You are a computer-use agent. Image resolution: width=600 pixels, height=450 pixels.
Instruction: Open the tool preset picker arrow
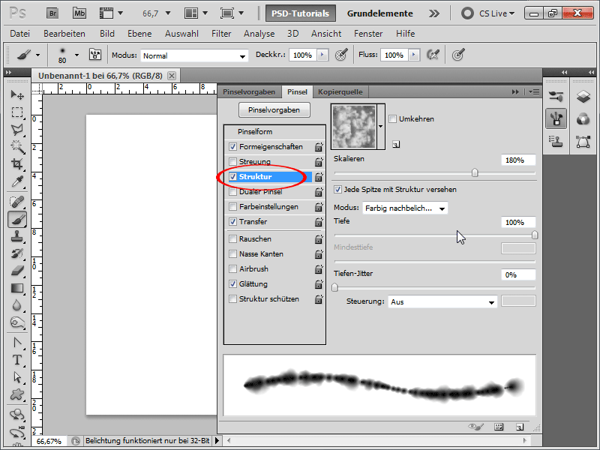click(x=38, y=55)
